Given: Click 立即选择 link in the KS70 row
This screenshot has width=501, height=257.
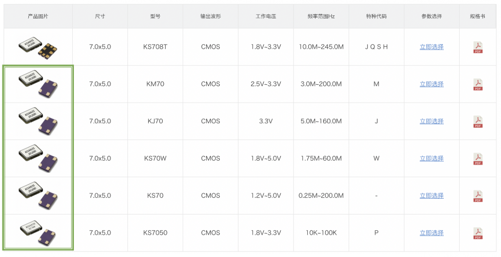Looking at the screenshot, I should (432, 196).
